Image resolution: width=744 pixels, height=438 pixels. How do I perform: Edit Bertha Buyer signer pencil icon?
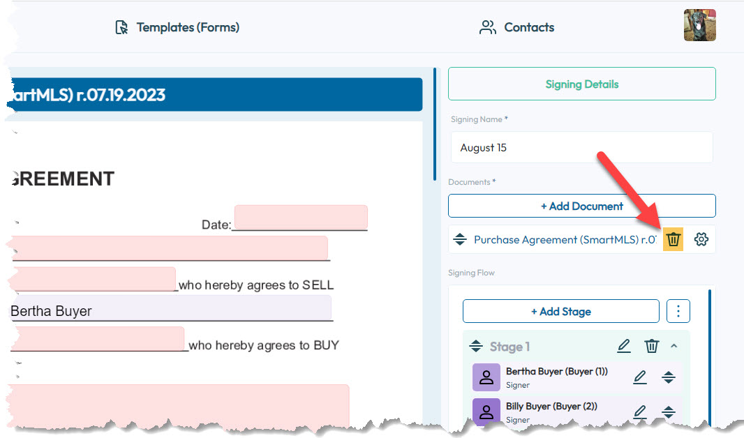[x=639, y=377]
